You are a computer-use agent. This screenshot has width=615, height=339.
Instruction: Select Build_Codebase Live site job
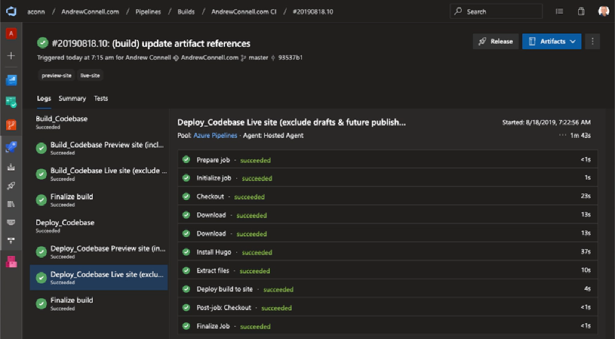click(99, 174)
